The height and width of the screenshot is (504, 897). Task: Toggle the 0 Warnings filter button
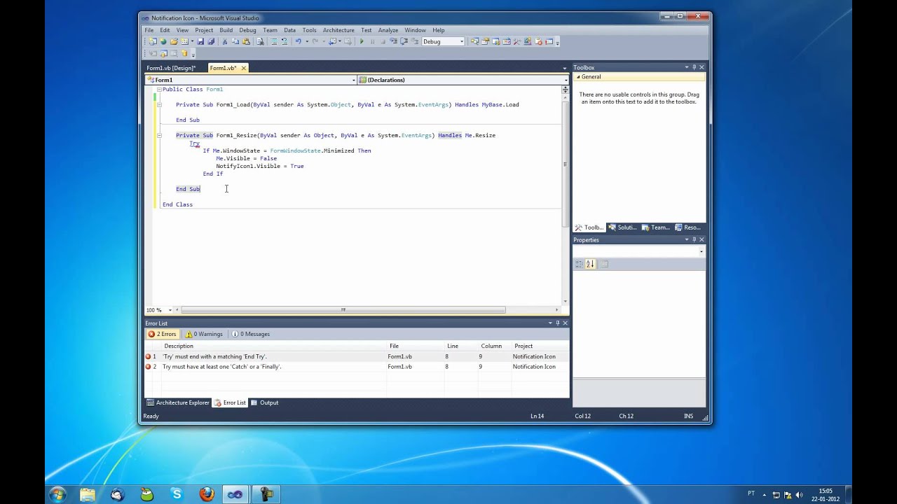coord(205,334)
